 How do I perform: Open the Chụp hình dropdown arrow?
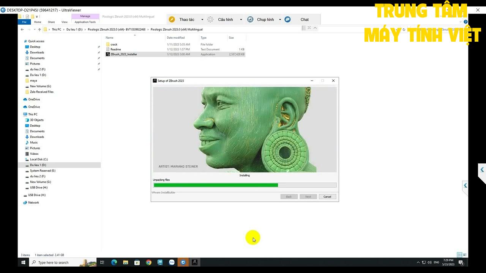click(x=280, y=20)
